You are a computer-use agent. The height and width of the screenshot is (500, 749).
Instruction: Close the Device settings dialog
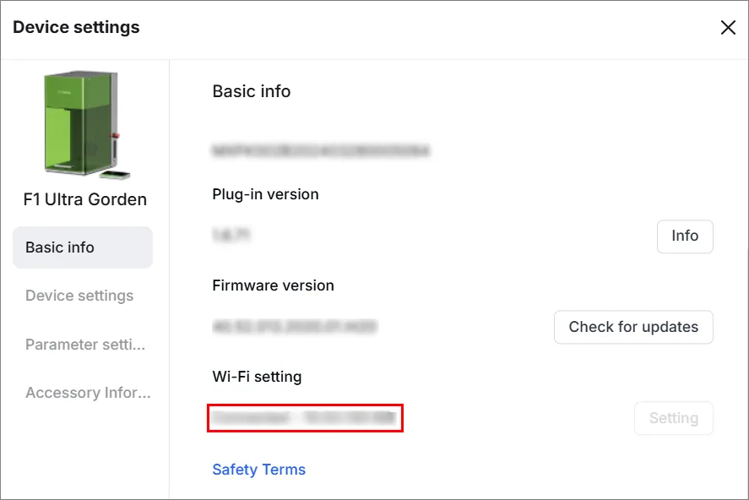click(728, 27)
